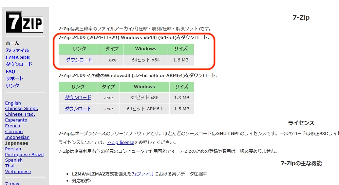The height and width of the screenshot is (185, 339).
Task: Download the 32ビット x86 .exe installer
Action: 78,97
